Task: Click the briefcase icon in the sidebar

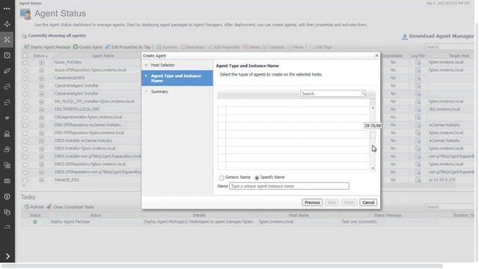Action: [x=7, y=181]
